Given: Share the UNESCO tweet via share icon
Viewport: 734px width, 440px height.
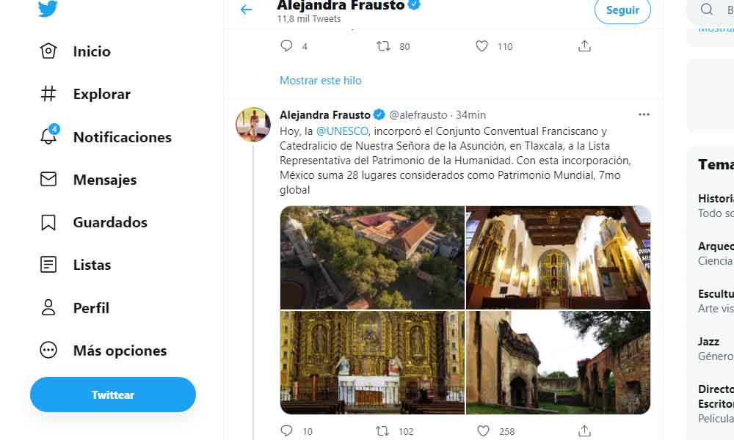Looking at the screenshot, I should (584, 431).
